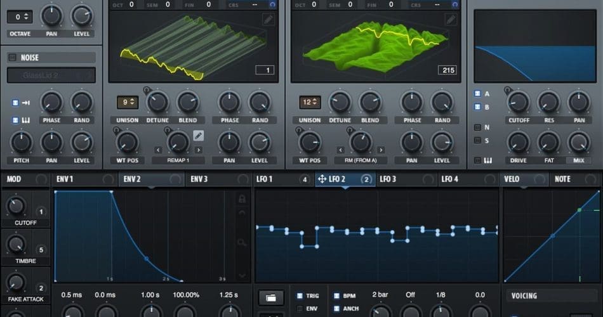603x317 pixels.
Task: Click the pencil icon beside REMAP 1 knob
Action: (198, 135)
